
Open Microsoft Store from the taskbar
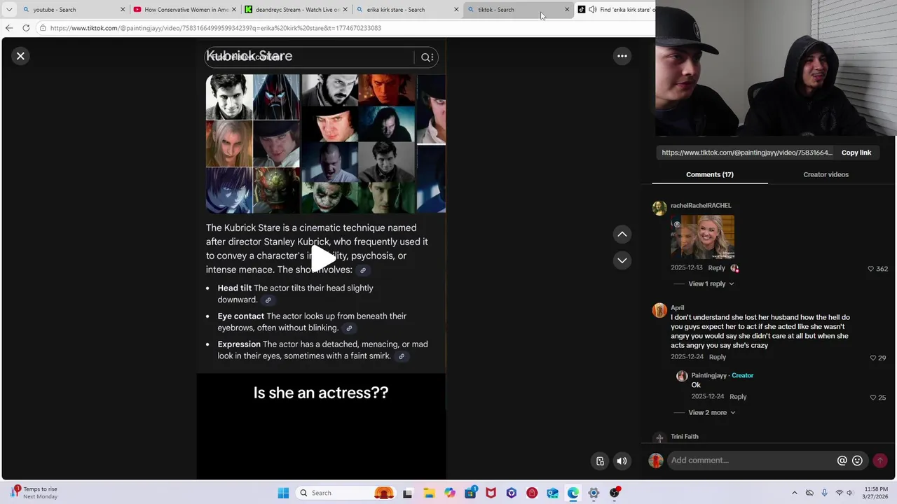[x=470, y=493]
